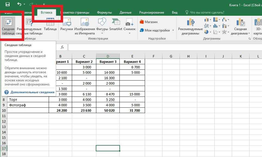Select column D header

[x=108, y=56]
